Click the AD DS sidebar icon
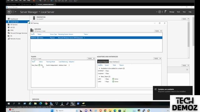 [9, 27]
